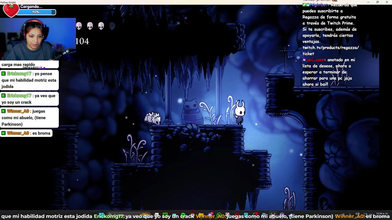Viewport: 392px width, 220px height.
Task: Open Erickomg17 username on "ya veo" message
Action: 19,96
